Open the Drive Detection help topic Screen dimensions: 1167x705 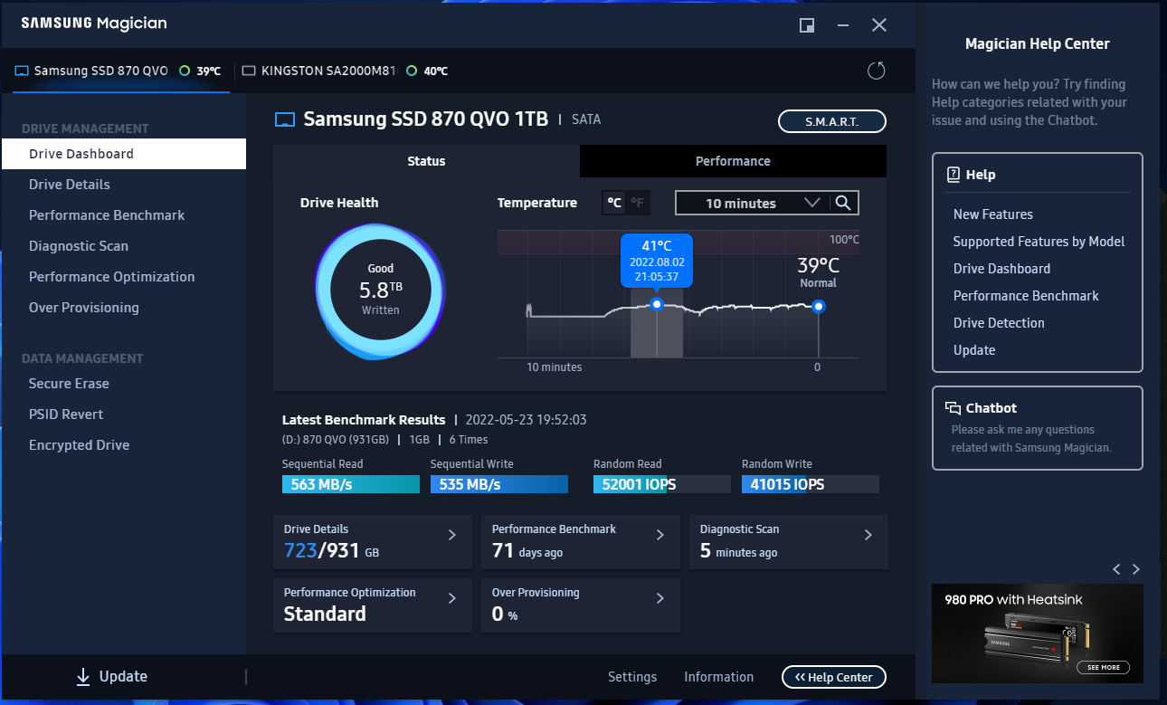click(999, 323)
